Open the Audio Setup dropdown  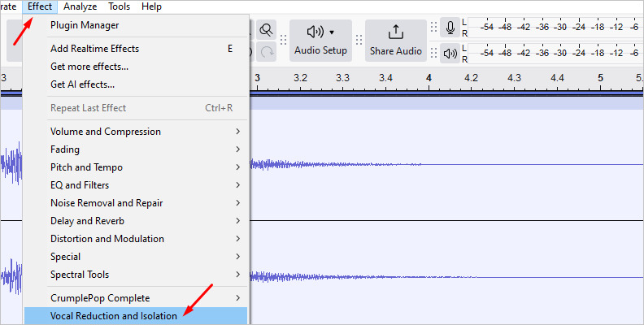tap(320, 41)
